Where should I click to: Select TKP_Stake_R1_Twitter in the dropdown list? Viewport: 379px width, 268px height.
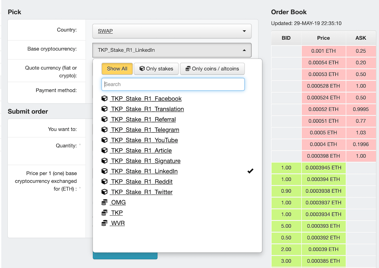pyautogui.click(x=141, y=192)
